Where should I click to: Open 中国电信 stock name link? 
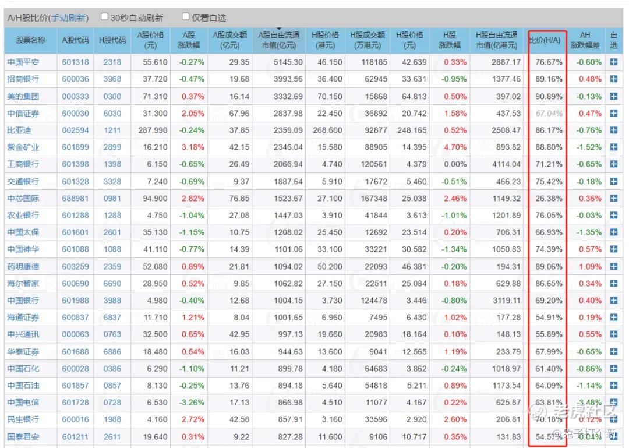pos(23,402)
